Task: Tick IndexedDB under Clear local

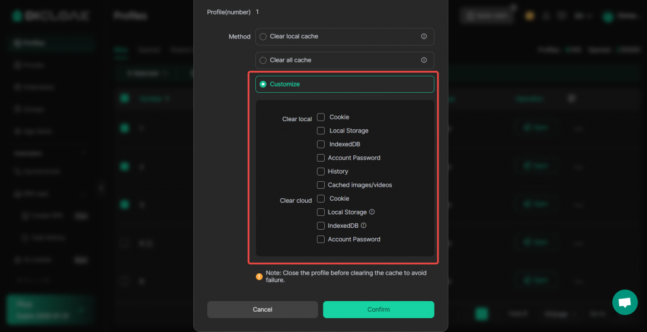Action: click(x=321, y=144)
